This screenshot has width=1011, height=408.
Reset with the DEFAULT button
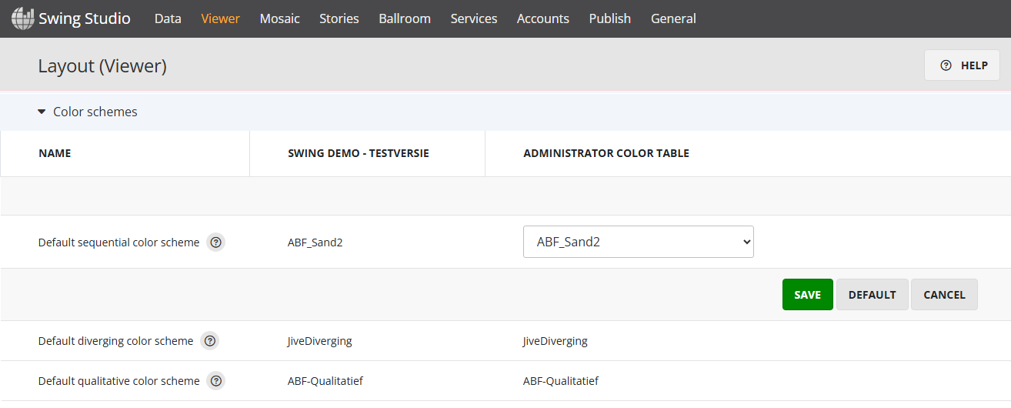click(x=872, y=295)
